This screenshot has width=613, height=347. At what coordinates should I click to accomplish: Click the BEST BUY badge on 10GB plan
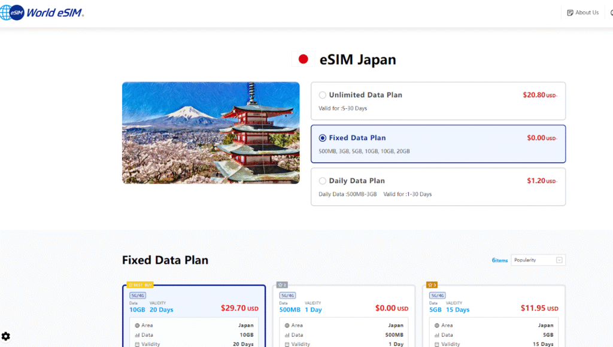coord(140,285)
